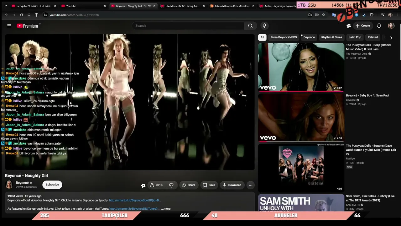The image size is (401, 226).
Task: Open the browser profile avatar
Action: [390, 15]
